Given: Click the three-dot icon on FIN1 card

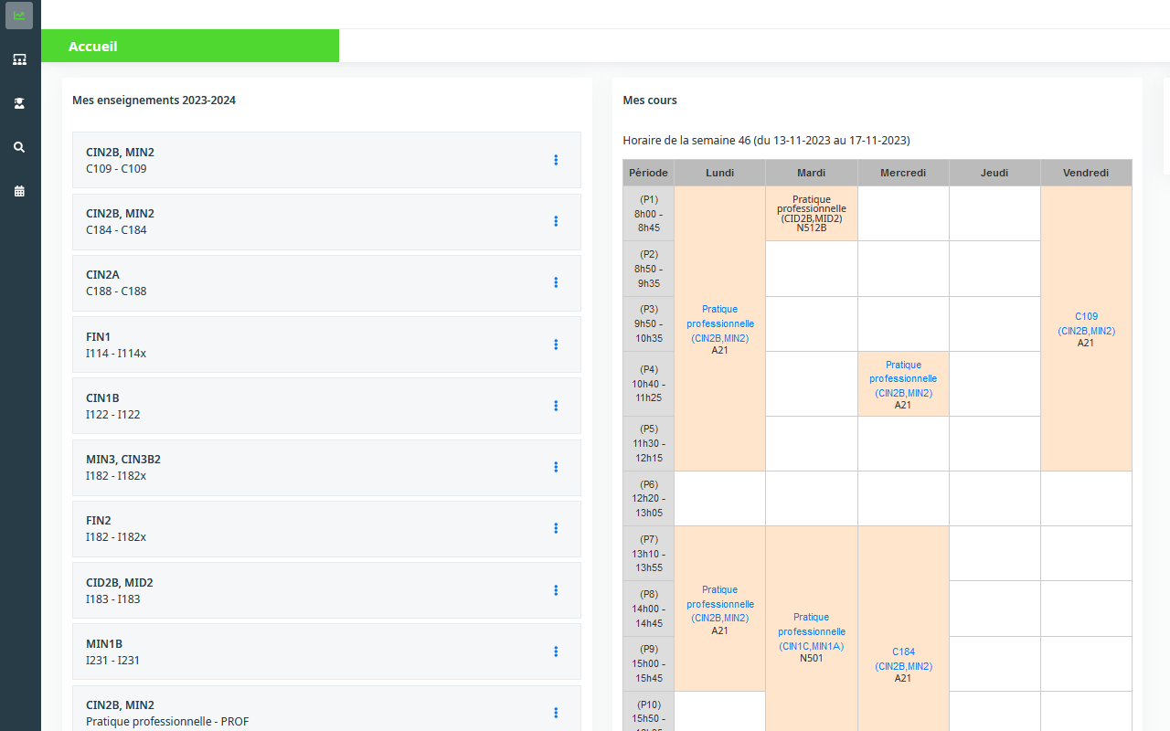Looking at the screenshot, I should [556, 344].
